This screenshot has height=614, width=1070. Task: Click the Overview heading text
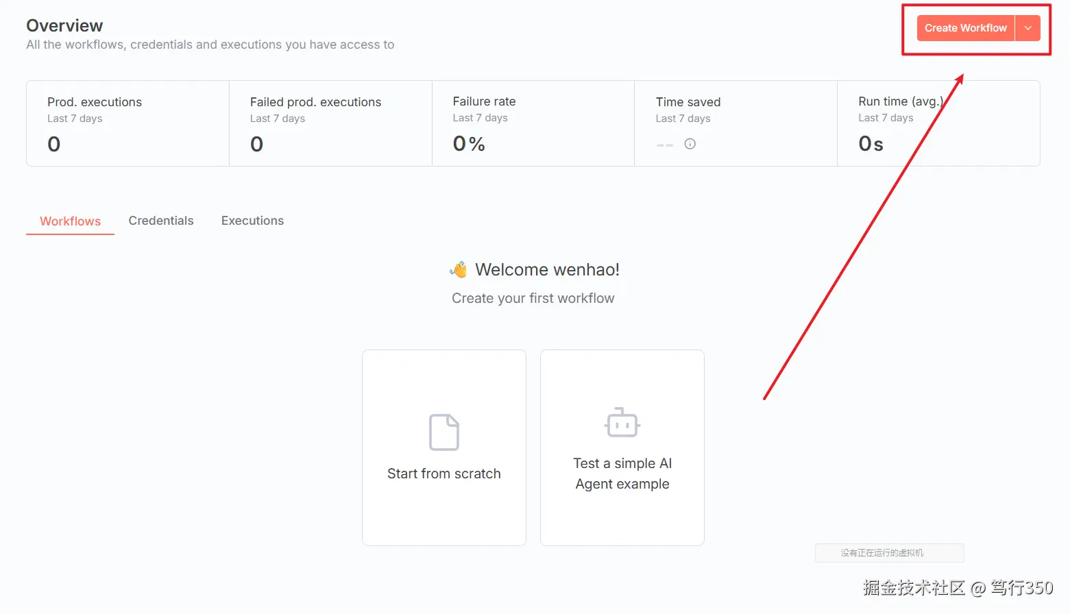pyautogui.click(x=64, y=25)
